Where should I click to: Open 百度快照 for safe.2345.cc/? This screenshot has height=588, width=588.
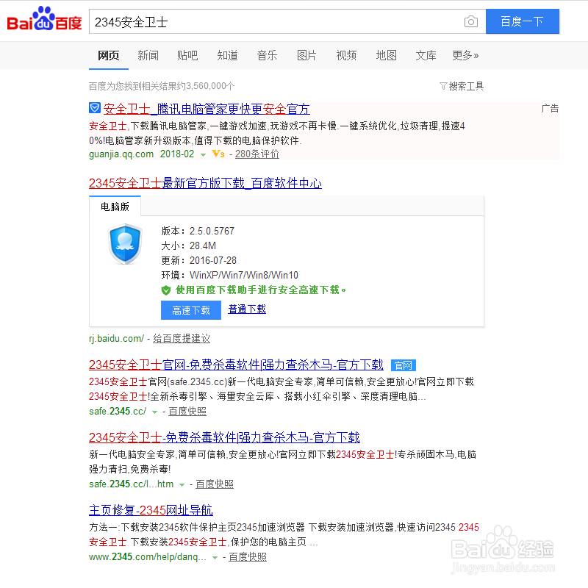pos(187,412)
